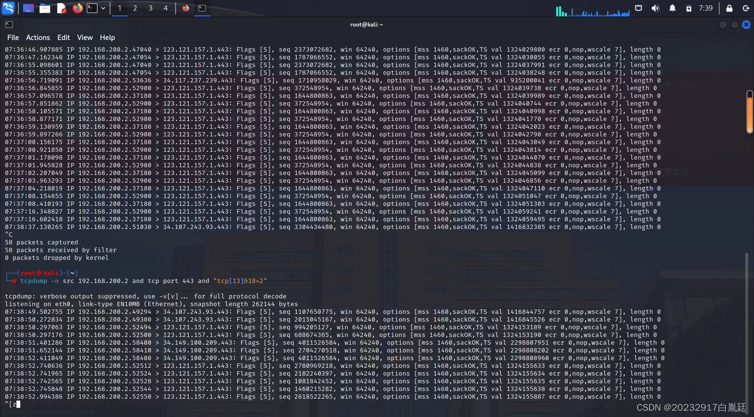Click the root㉿kali prompt text
This screenshot has width=754, height=417.
[40, 273]
